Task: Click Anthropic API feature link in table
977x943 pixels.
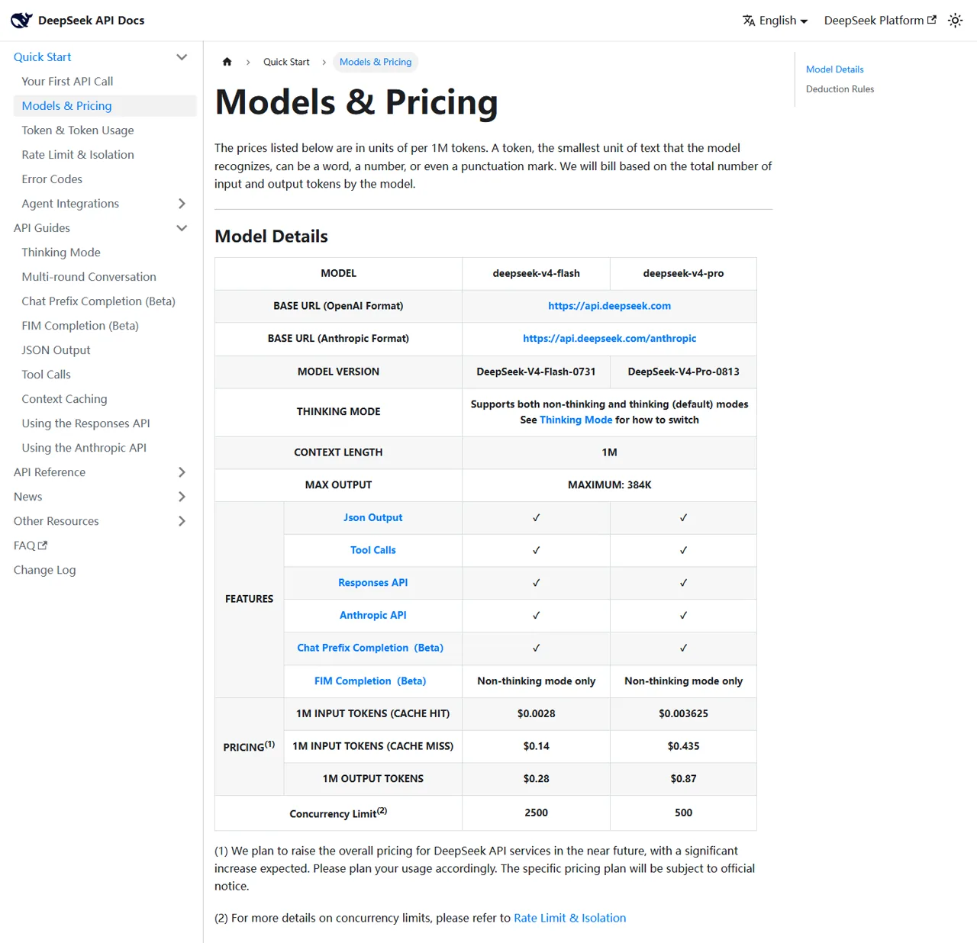Action: click(x=372, y=616)
